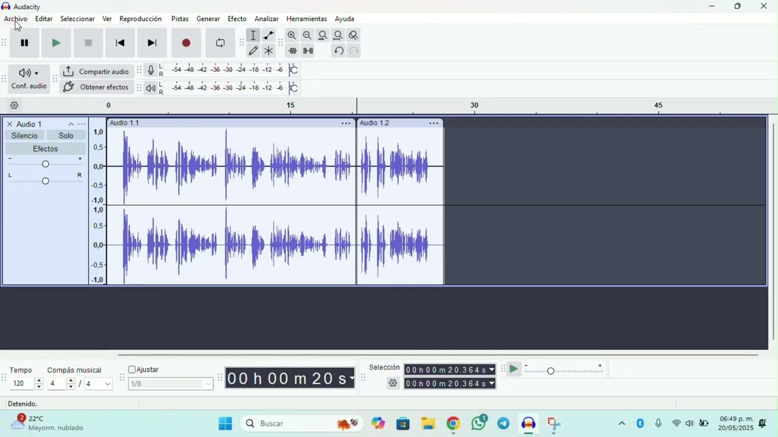Open Audio 1 track options menu
The image size is (778, 437).
click(81, 124)
